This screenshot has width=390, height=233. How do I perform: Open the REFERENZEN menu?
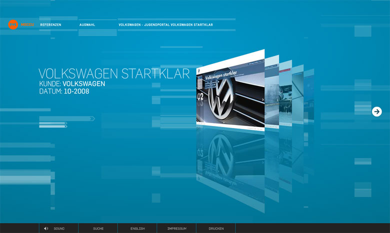coord(50,24)
